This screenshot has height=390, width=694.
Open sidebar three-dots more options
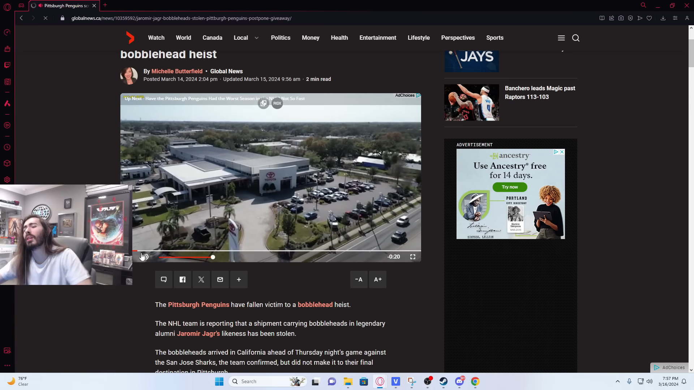7,365
